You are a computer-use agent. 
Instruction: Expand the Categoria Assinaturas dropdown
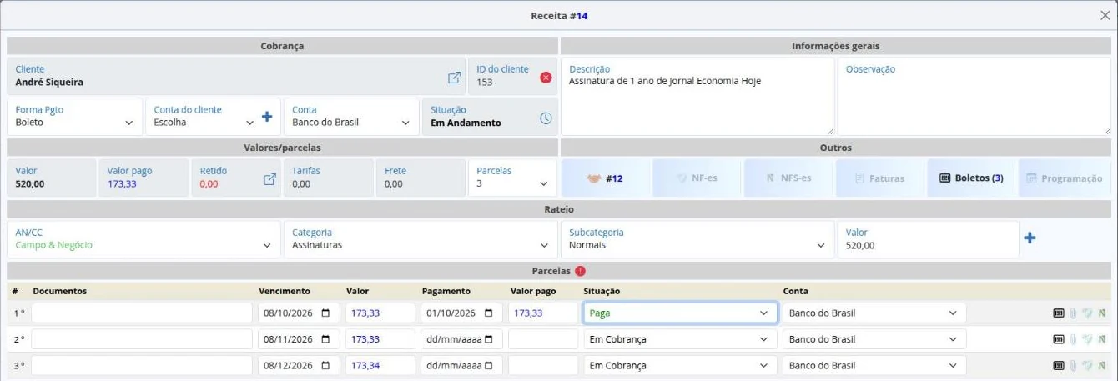[x=420, y=239]
